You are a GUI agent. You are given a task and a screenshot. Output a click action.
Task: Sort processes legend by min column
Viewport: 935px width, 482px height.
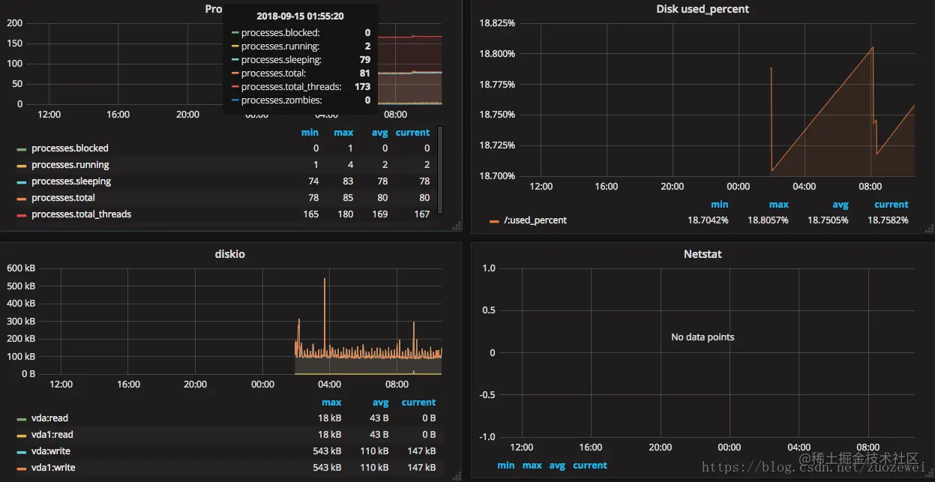[310, 133]
